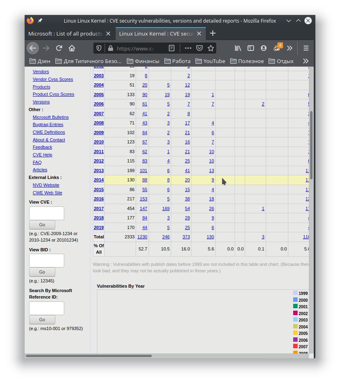Open the Firefox hamburger menu
Viewport: 340px width, 383px height.
[306, 48]
